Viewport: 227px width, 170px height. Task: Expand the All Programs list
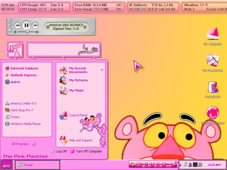click(x=24, y=144)
